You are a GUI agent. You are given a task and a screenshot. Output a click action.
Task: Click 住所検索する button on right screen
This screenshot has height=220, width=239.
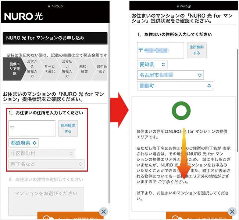coord(197,50)
